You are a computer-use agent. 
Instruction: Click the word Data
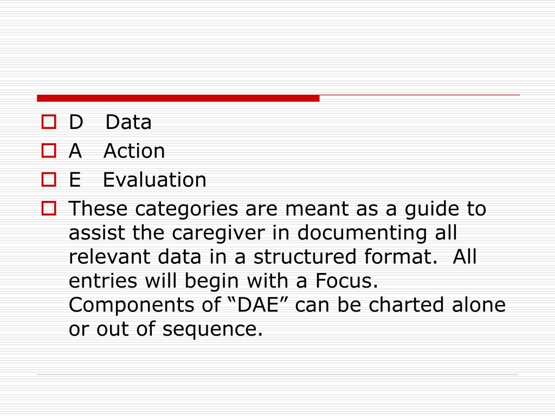[128, 122]
